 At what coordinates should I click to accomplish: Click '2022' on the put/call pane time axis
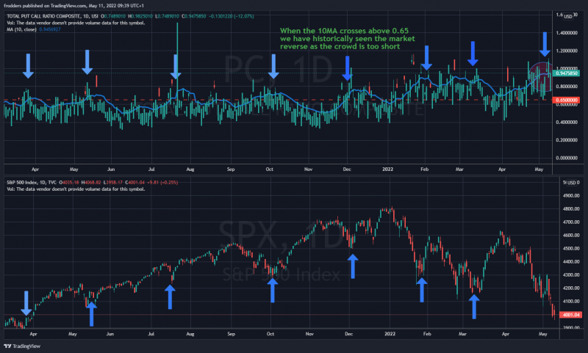pos(388,170)
